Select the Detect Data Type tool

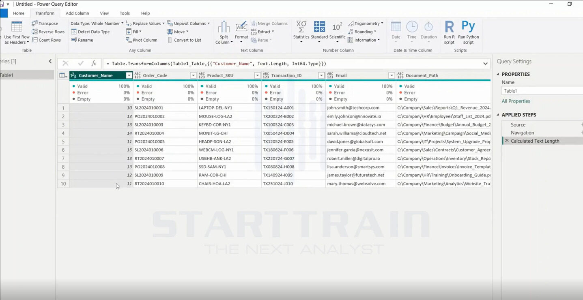[x=90, y=32]
